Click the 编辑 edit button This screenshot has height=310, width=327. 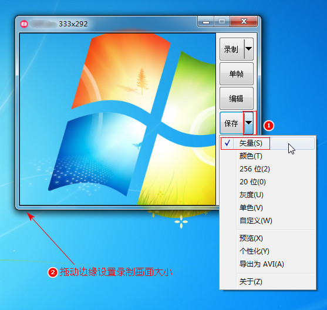tap(237, 99)
